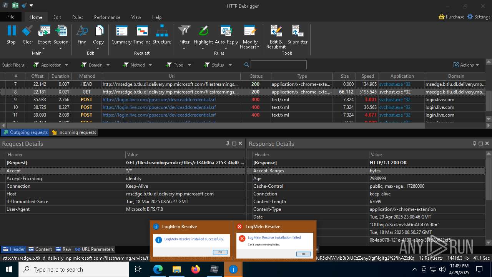Image resolution: width=492 pixels, height=277 pixels.
Task: Open the Actions dropdown menu
Action: tap(466, 65)
